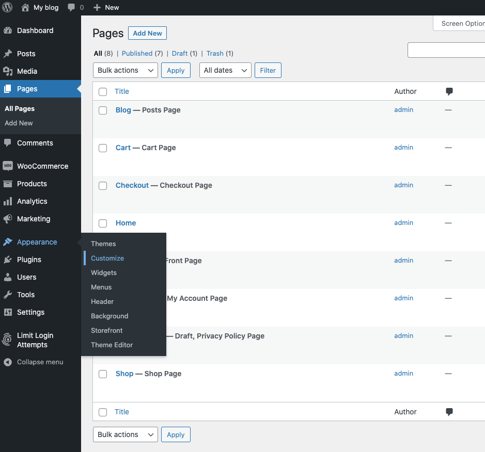
Task: Open the bottom Bulk actions dropdown
Action: click(126, 434)
